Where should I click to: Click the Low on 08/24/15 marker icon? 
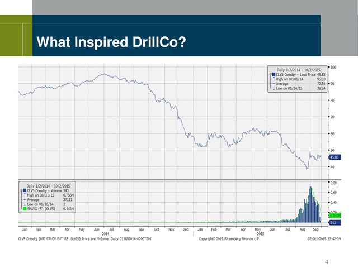coord(274,88)
